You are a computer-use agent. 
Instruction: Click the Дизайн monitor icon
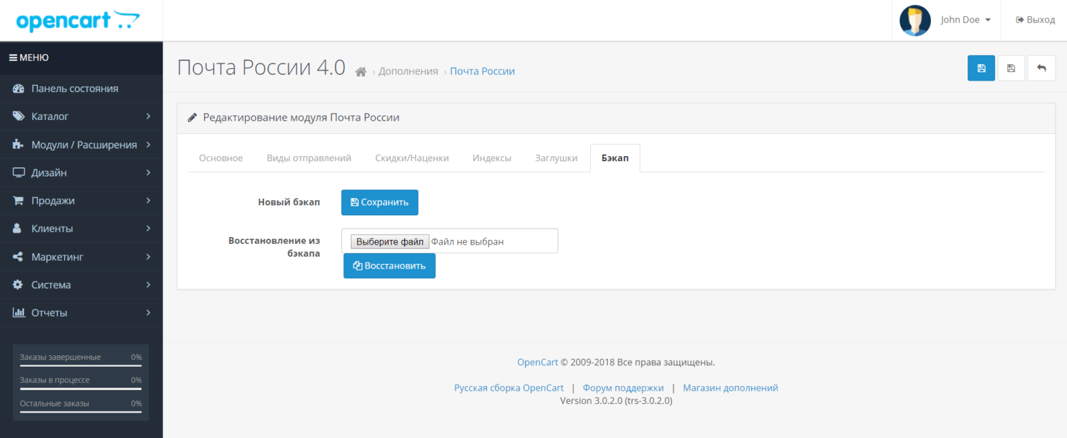[19, 173]
